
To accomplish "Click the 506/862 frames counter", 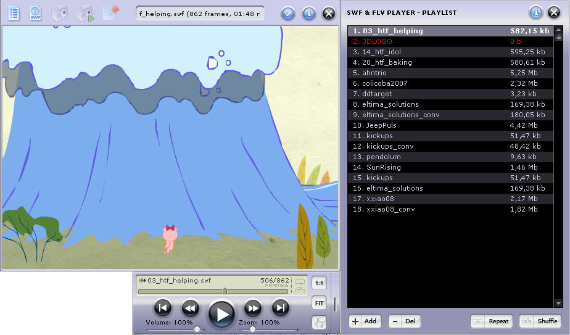I will click(275, 281).
